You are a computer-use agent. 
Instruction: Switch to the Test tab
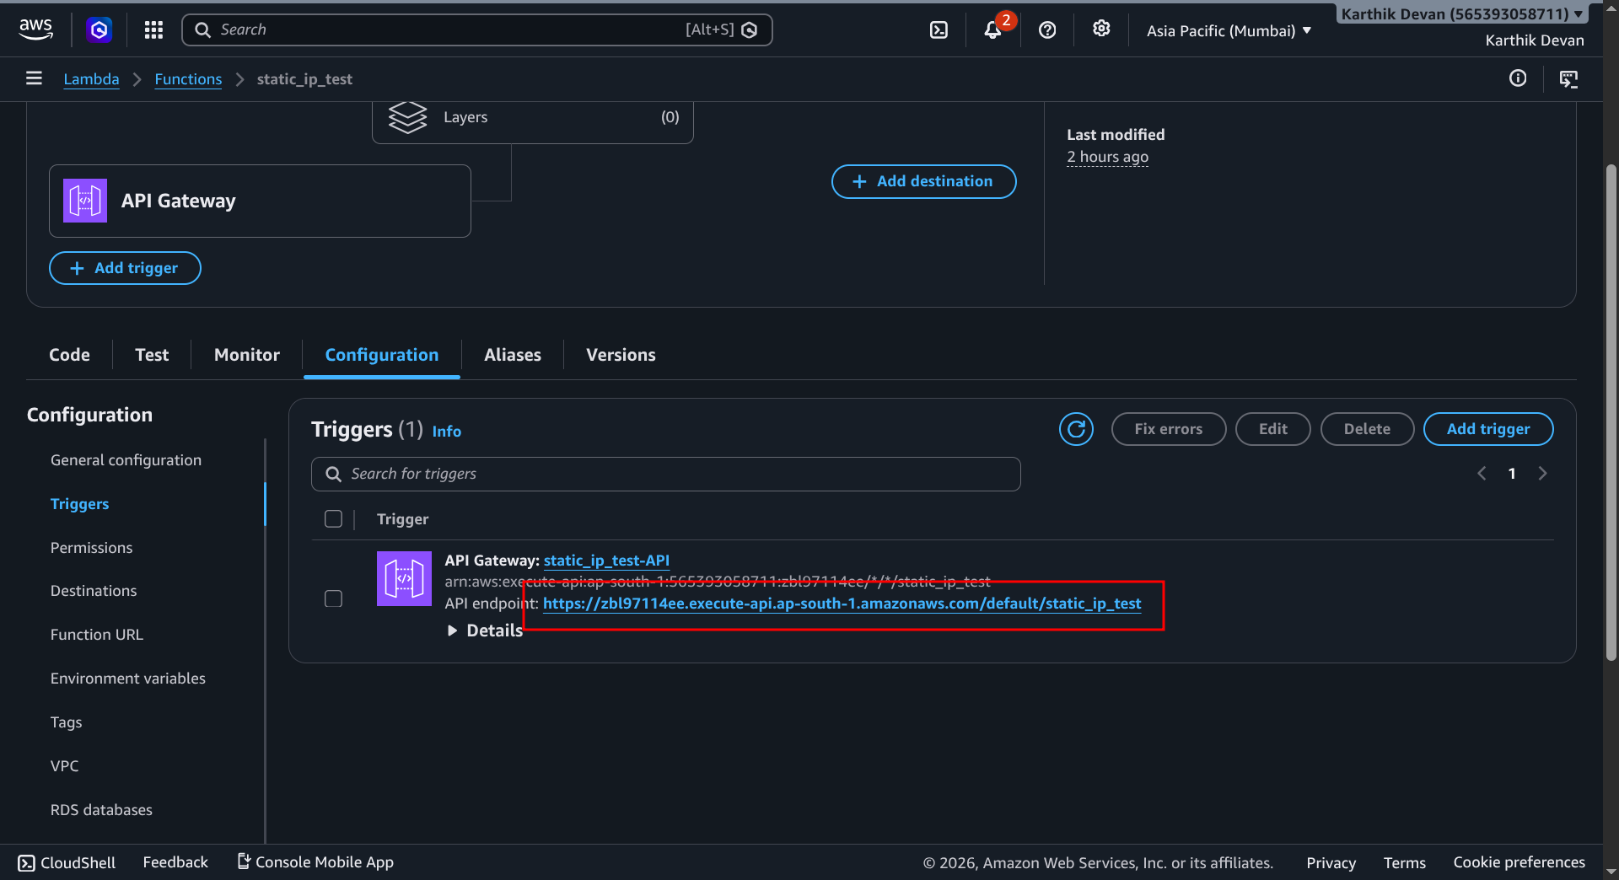[x=152, y=355]
